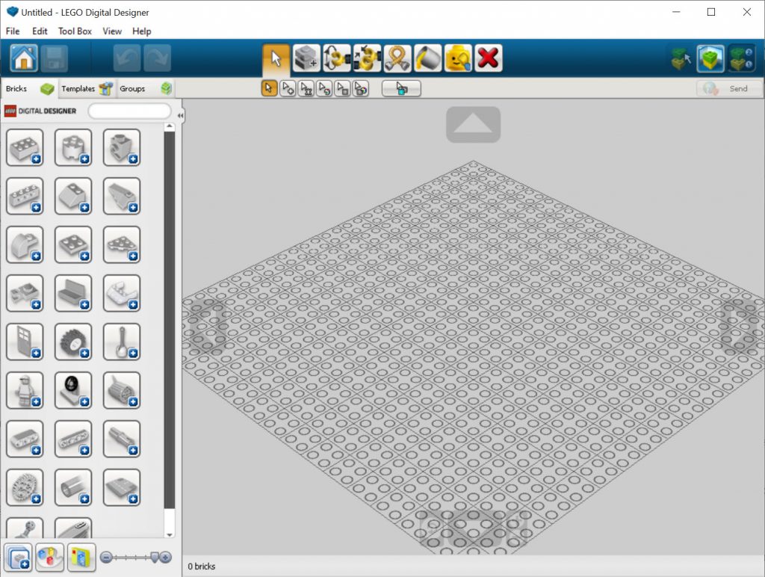Increase brick icon size with plus button

pyautogui.click(x=166, y=557)
